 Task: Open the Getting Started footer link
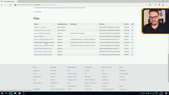tap(37, 77)
